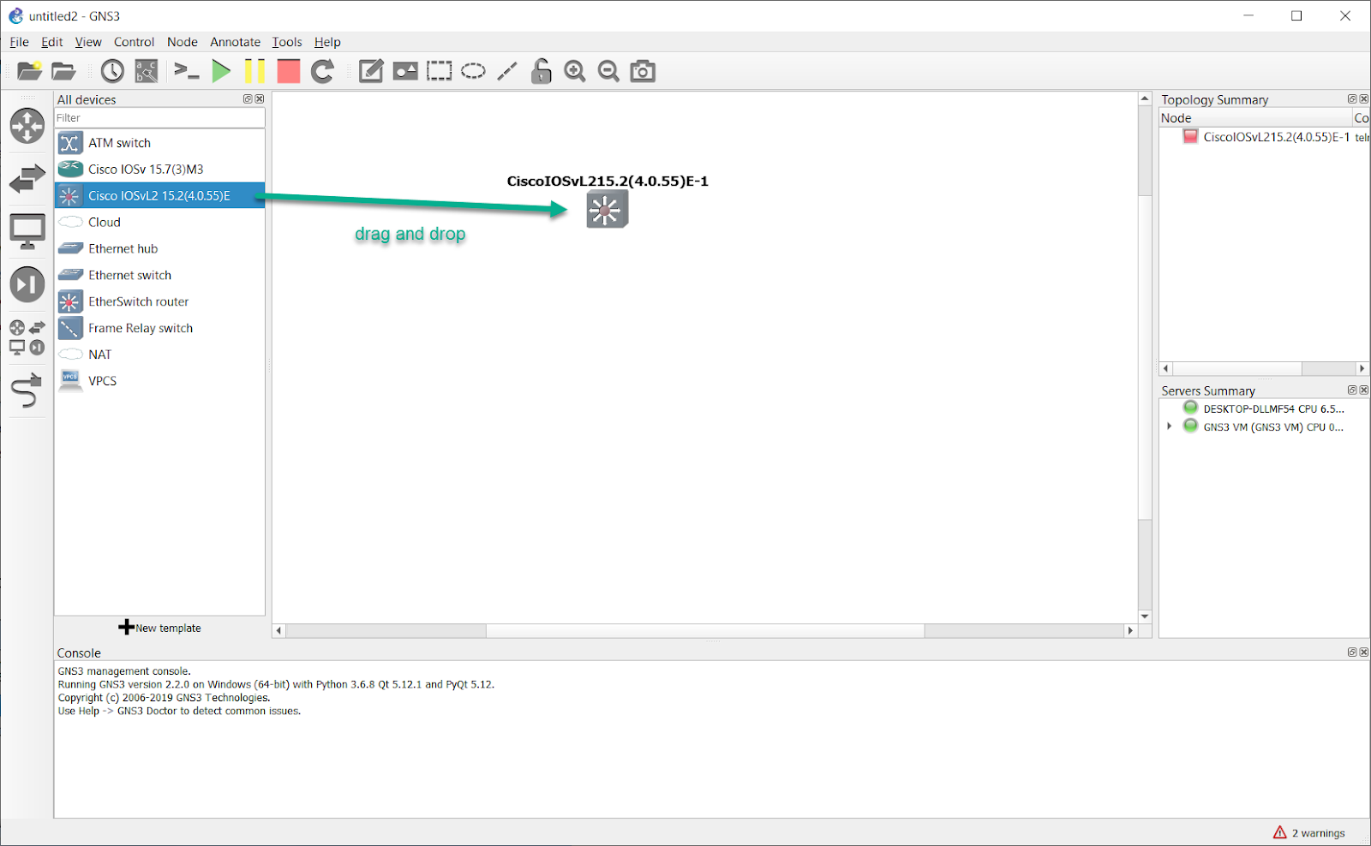The image size is (1371, 846).
Task: Select the Draw a rectangle tool
Action: (x=440, y=71)
